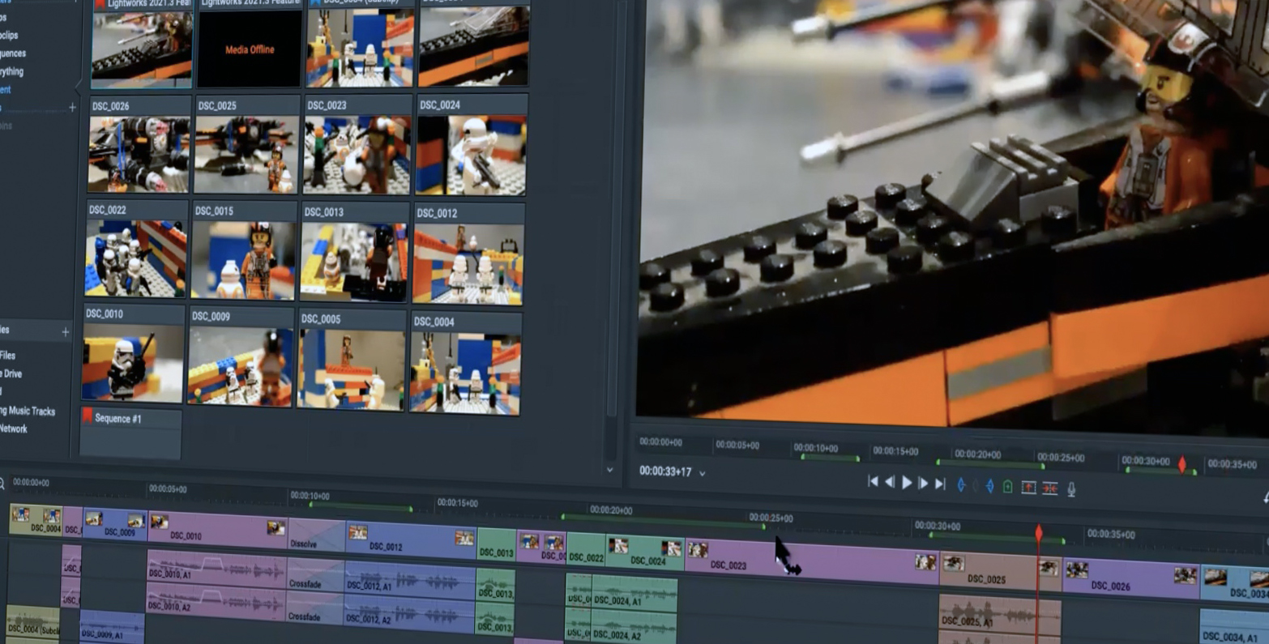Select DSC_0013 video clip on timeline
Screen dimensions: 1269x644
(497, 545)
